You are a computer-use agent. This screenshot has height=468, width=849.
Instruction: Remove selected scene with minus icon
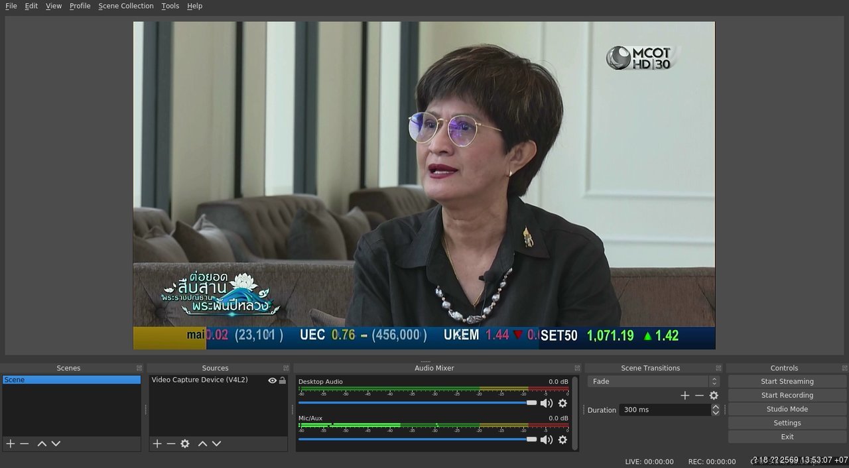[x=25, y=443]
